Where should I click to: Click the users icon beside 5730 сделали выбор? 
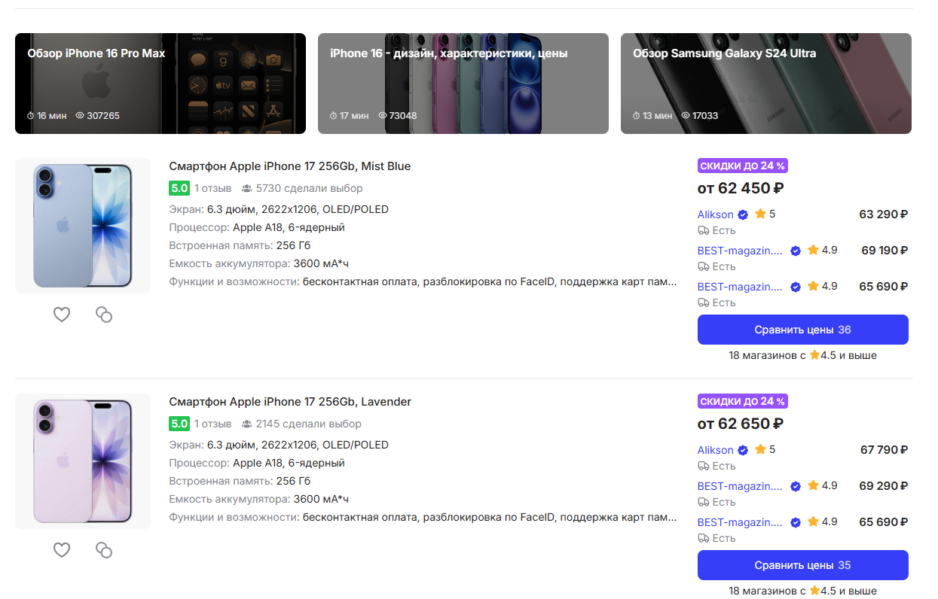[247, 189]
